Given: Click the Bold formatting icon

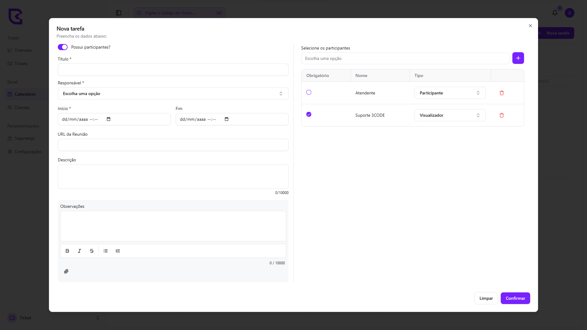Looking at the screenshot, I should [67, 251].
